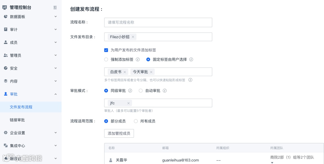Open the 链接审批 menu item
This screenshot has width=324, height=164.
click(x=17, y=120)
